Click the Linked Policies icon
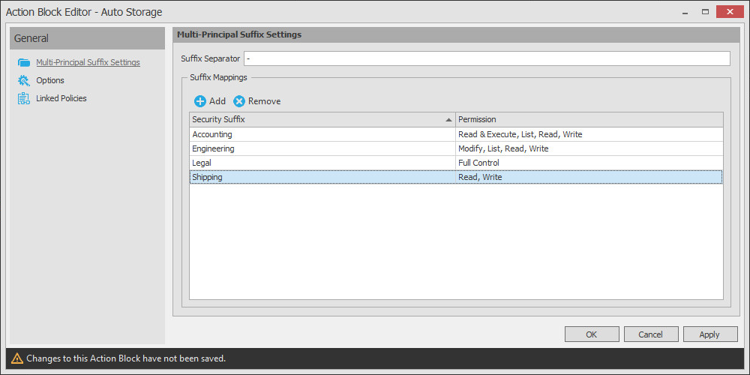 coord(24,99)
